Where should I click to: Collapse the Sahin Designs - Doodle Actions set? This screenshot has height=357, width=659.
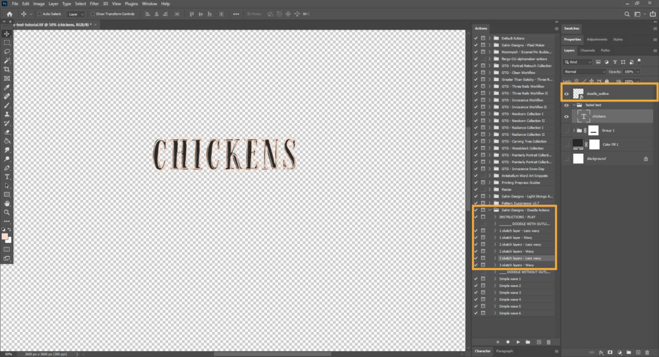[x=489, y=211]
